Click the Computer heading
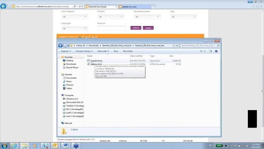Viewport: 264px width, 149px height. coord(69,95)
